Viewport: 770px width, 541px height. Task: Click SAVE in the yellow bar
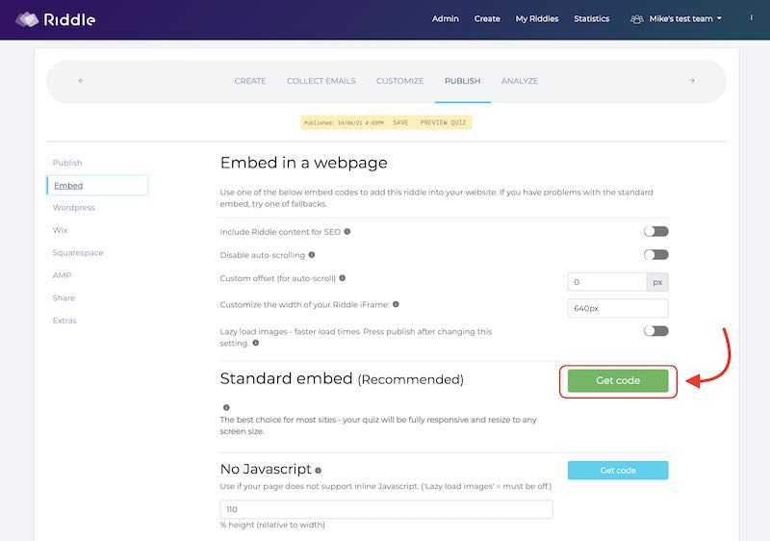tap(400, 122)
